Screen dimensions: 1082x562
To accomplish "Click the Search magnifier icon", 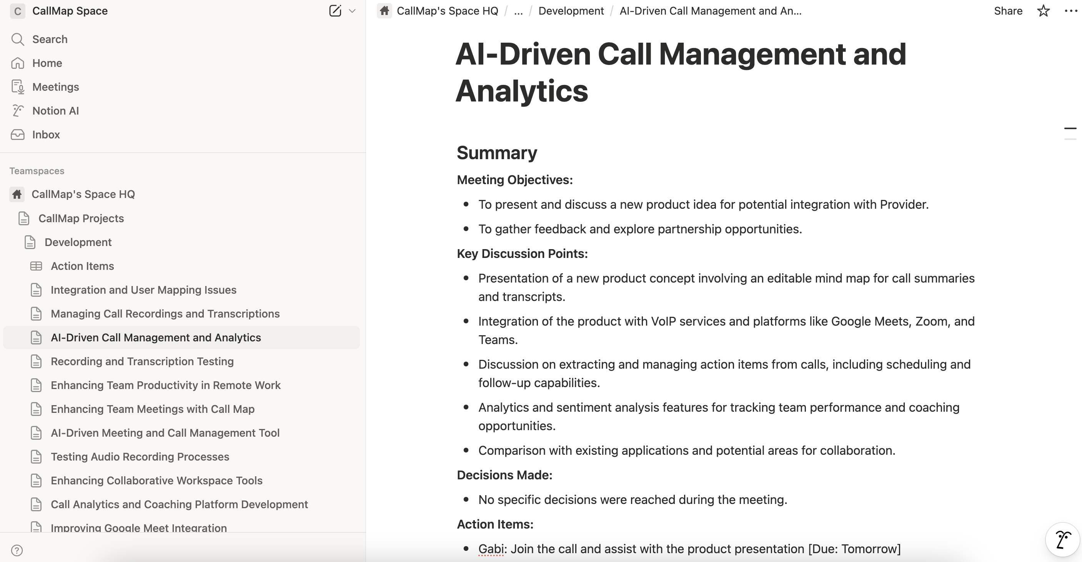I will click(x=18, y=39).
